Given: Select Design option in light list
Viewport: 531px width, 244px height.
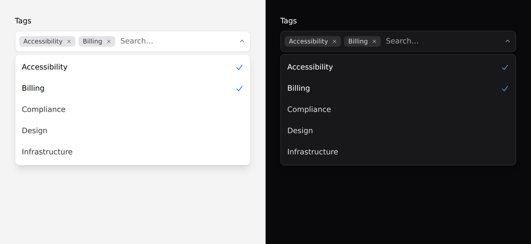Looking at the screenshot, I should [133, 131].
